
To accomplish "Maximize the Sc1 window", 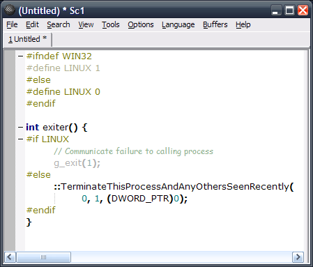I will [289, 10].
